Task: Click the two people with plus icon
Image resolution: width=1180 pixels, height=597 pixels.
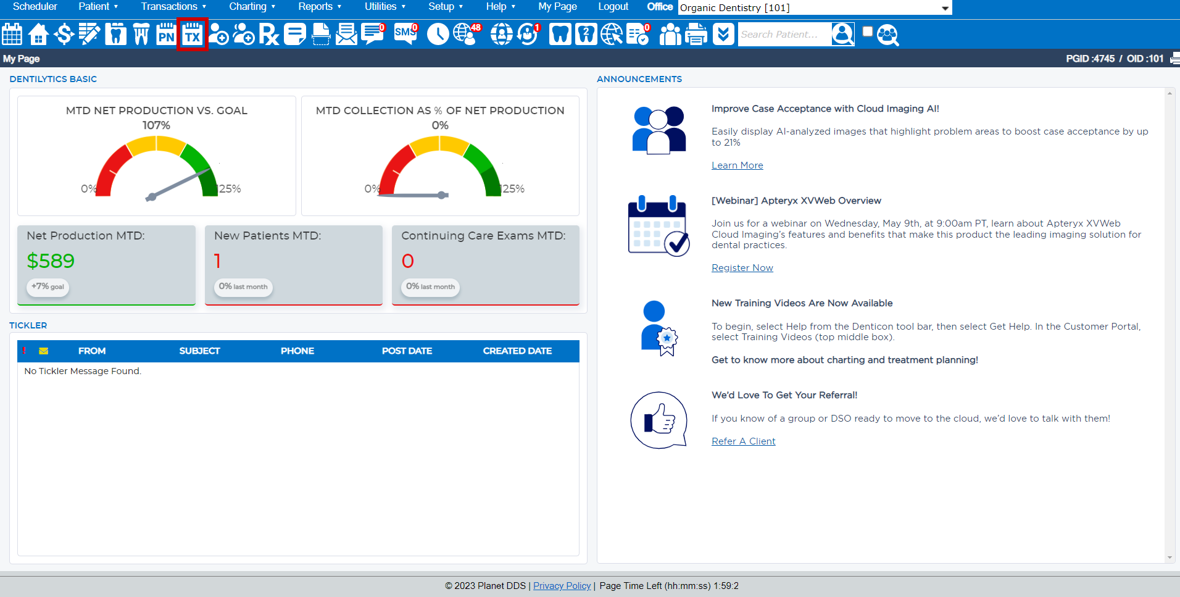Action: pos(244,34)
